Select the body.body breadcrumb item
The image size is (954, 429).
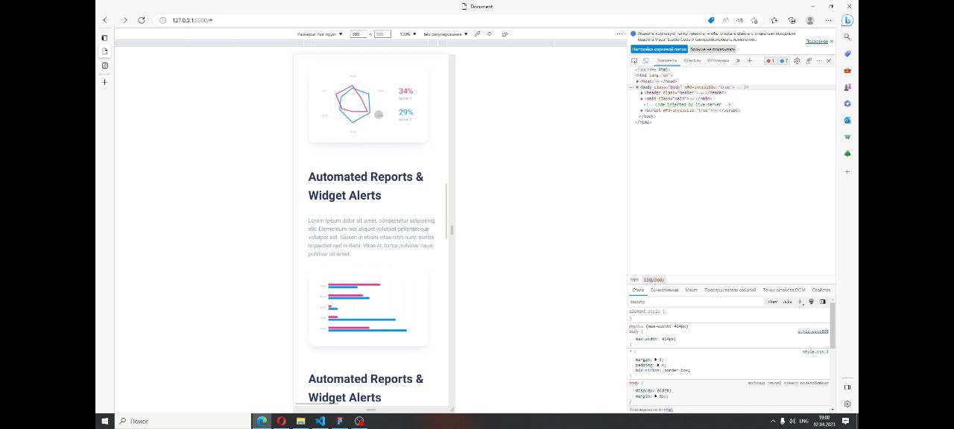pyautogui.click(x=654, y=280)
